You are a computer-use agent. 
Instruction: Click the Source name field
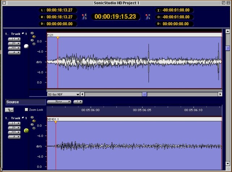[25, 102]
